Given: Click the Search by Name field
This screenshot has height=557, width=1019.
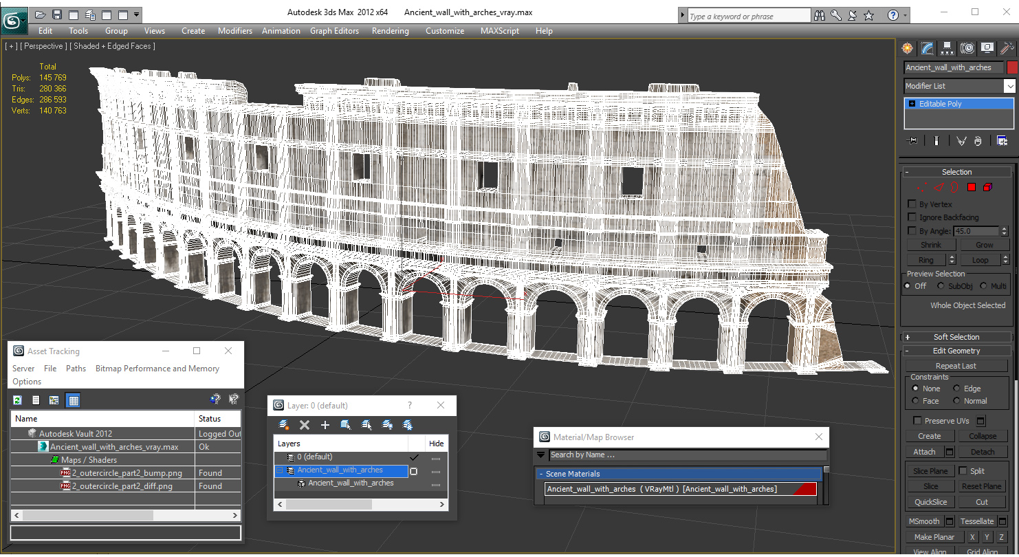Looking at the screenshot, I should (x=688, y=455).
